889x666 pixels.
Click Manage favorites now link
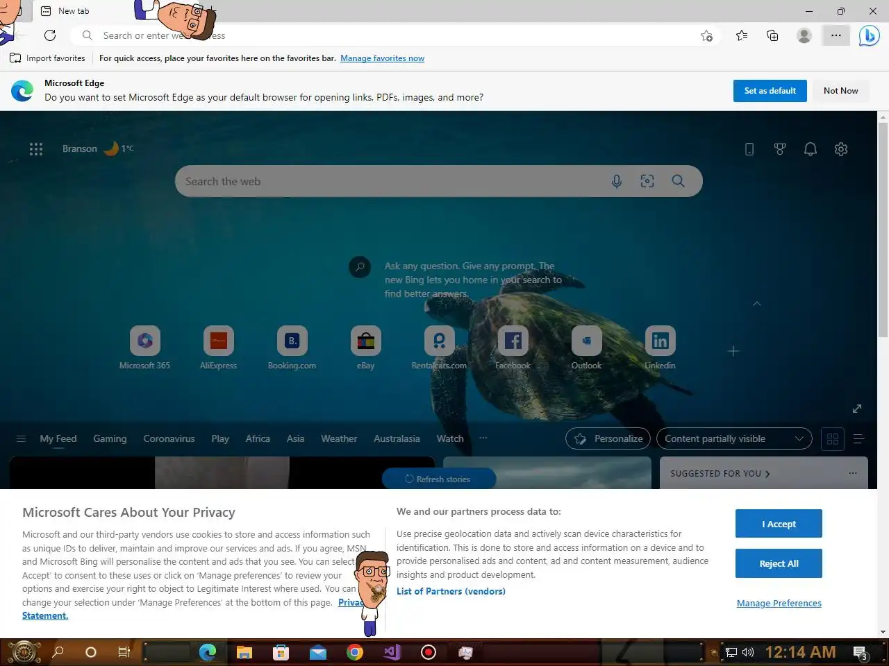pyautogui.click(x=382, y=58)
